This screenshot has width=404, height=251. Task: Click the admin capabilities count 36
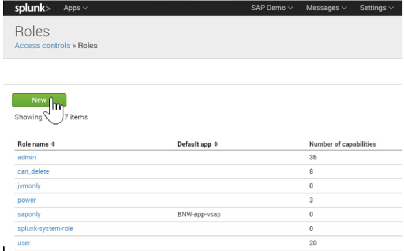click(x=313, y=157)
